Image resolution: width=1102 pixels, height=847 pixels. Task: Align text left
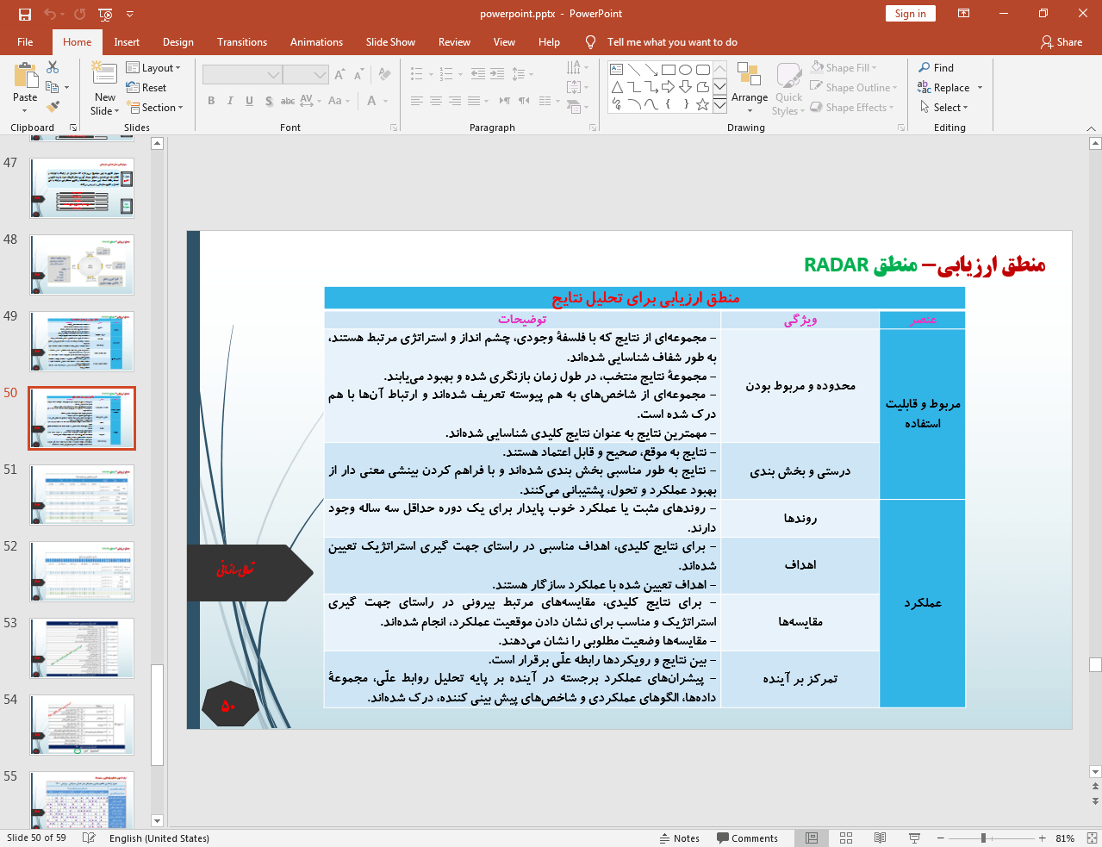[417, 101]
